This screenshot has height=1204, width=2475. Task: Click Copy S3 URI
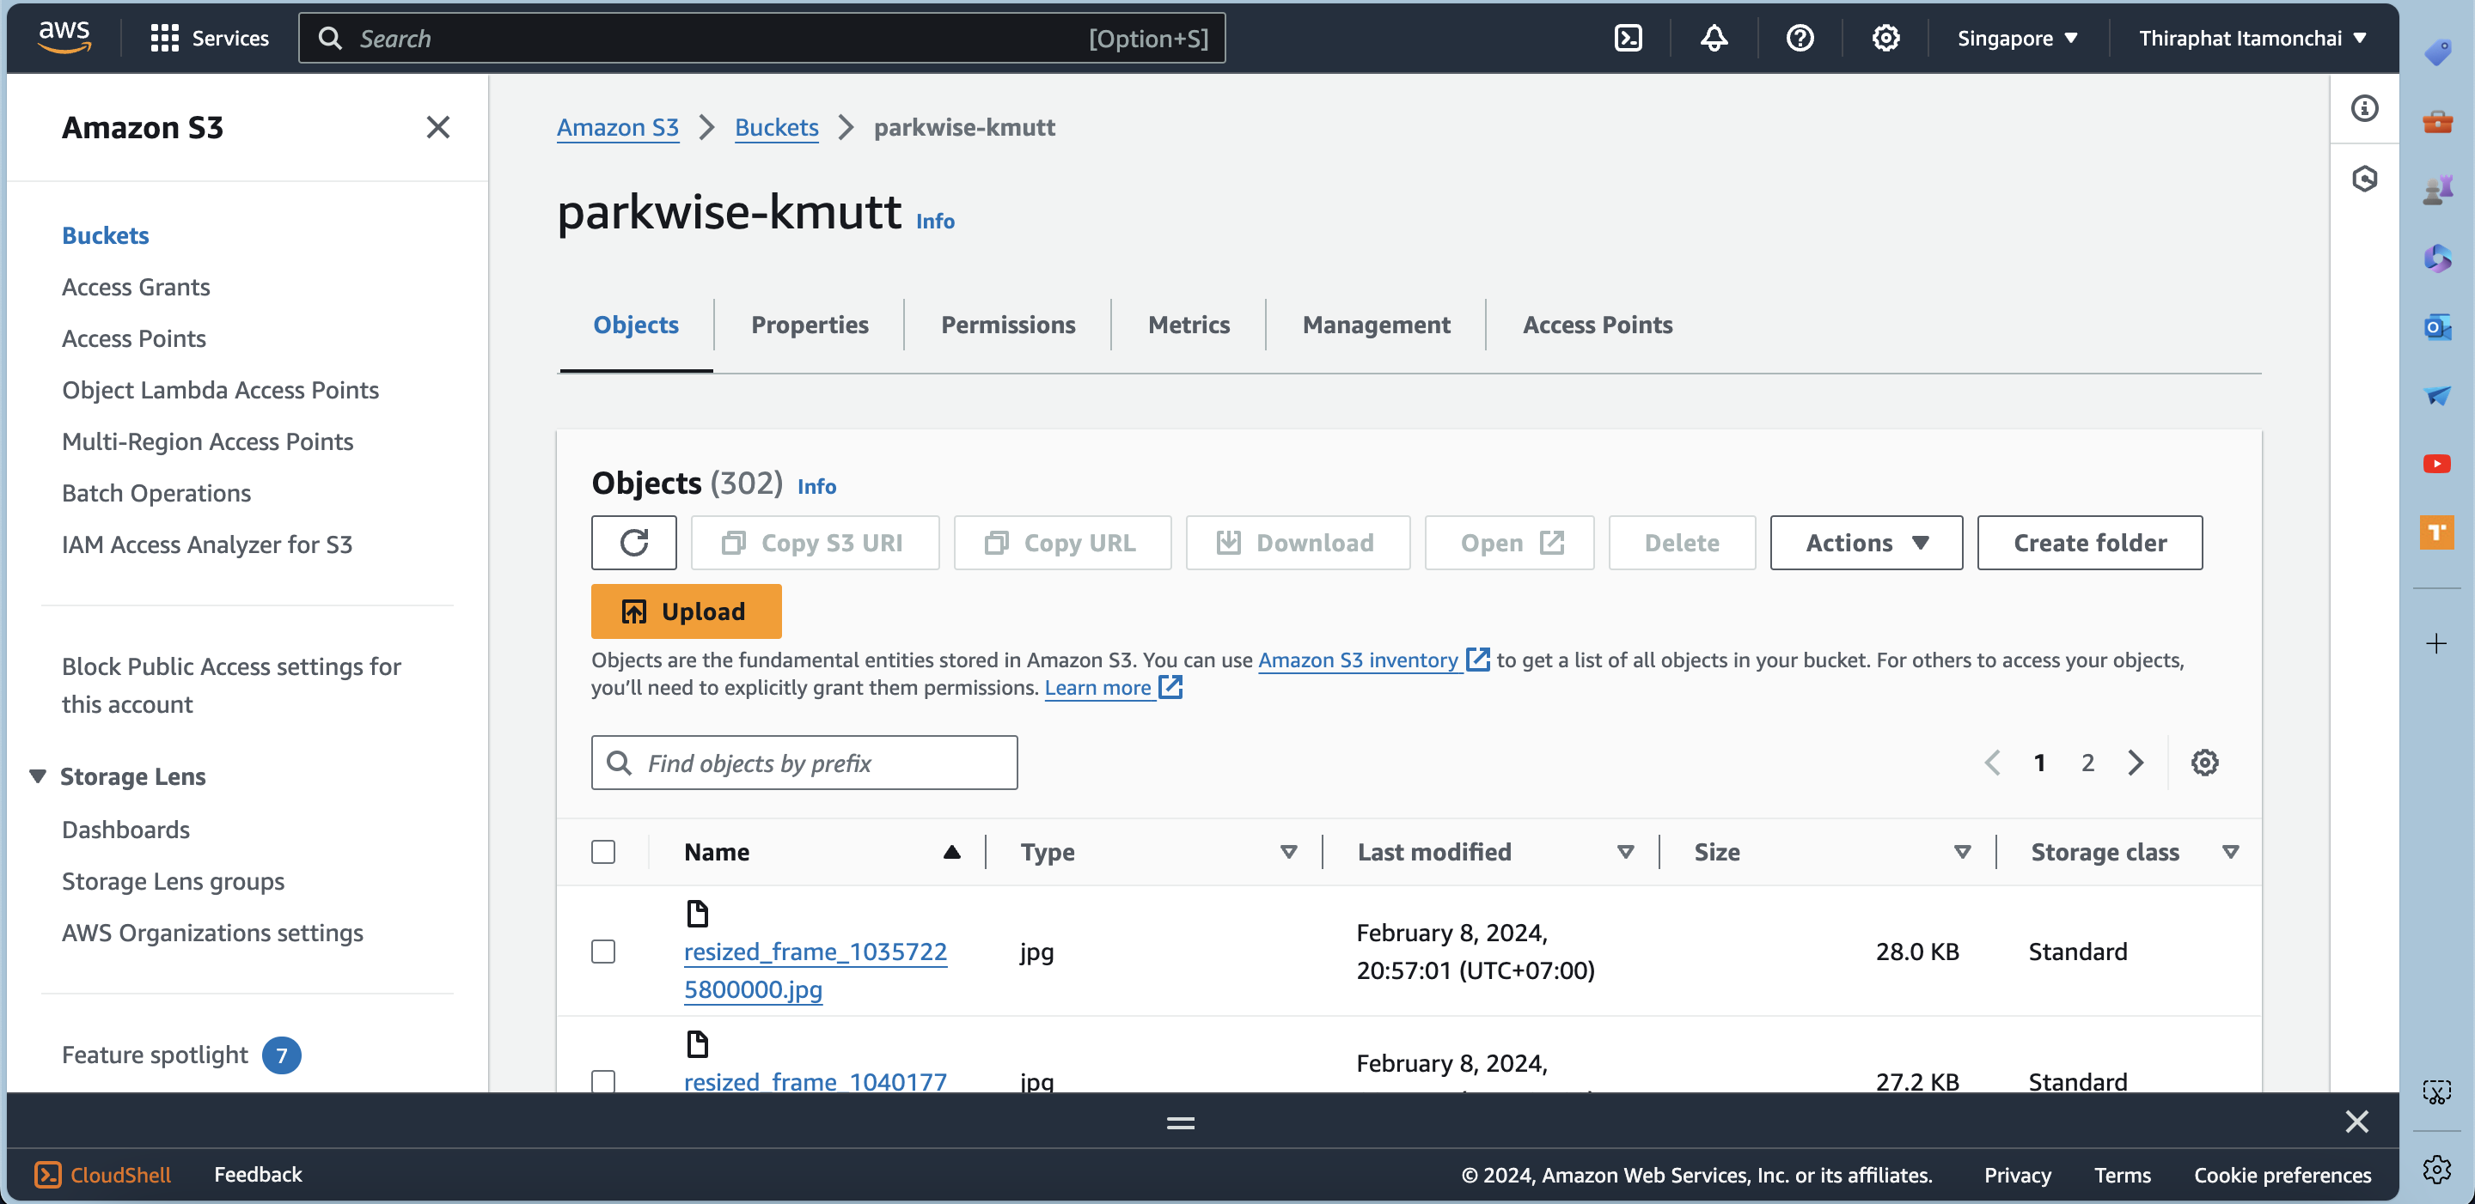pos(815,543)
